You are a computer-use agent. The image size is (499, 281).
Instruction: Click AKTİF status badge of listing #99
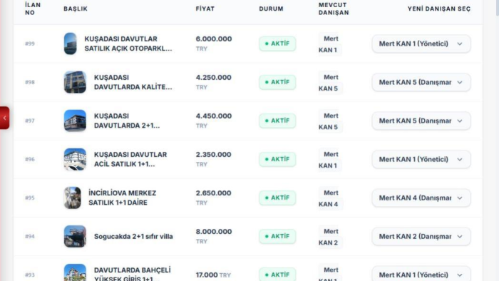point(277,44)
